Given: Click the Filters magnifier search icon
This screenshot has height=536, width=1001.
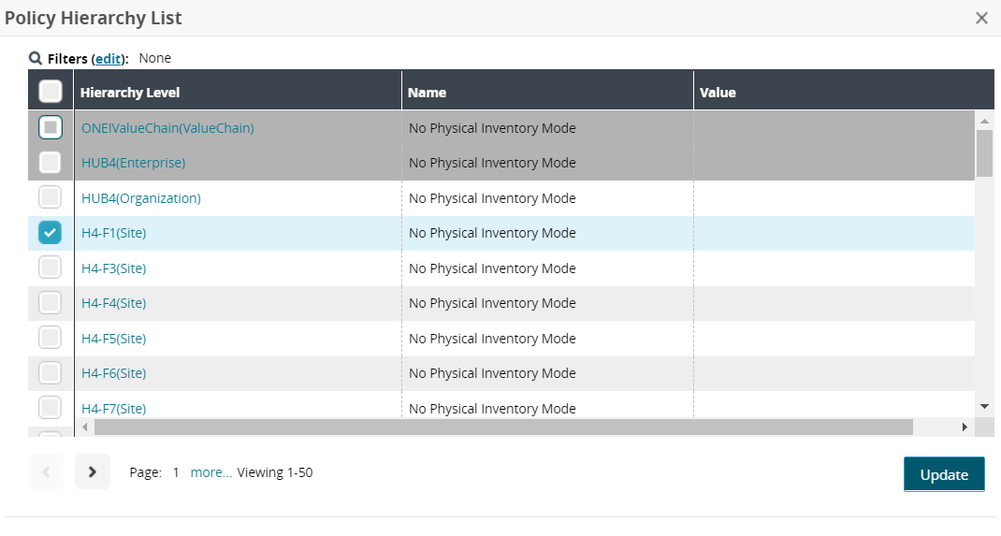Looking at the screenshot, I should point(35,58).
